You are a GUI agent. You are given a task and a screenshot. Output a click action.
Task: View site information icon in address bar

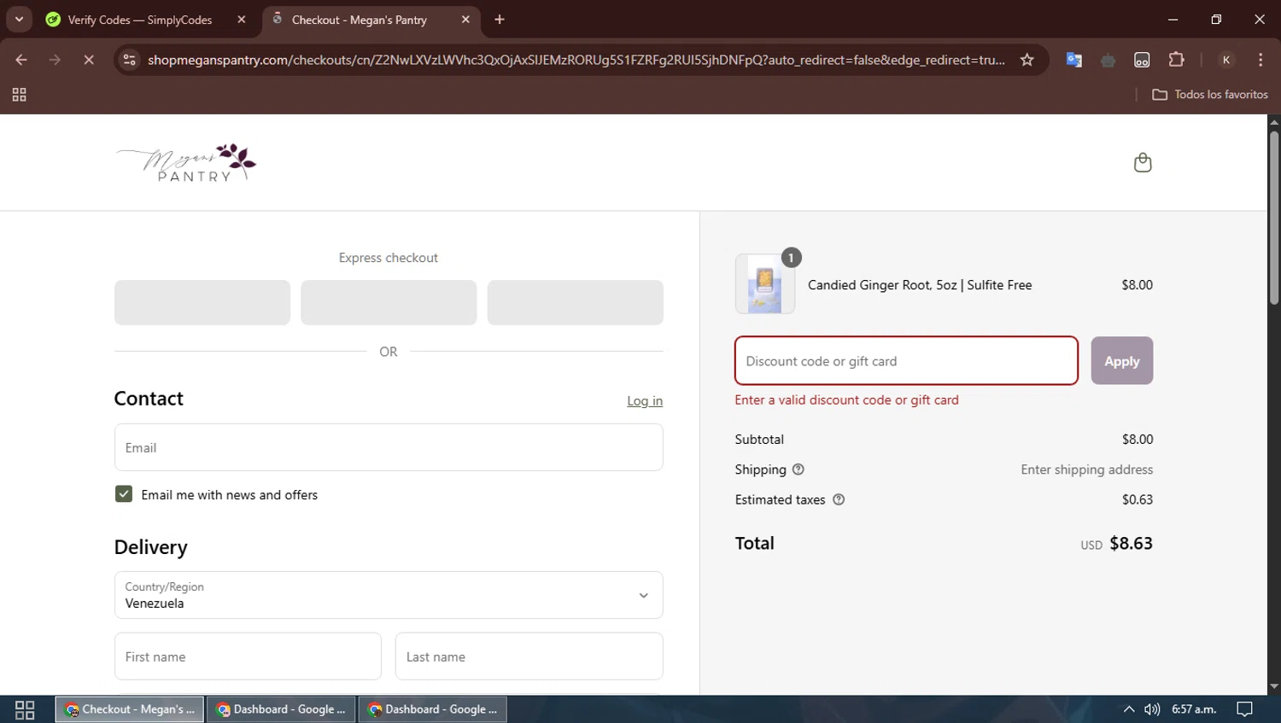[x=130, y=60]
